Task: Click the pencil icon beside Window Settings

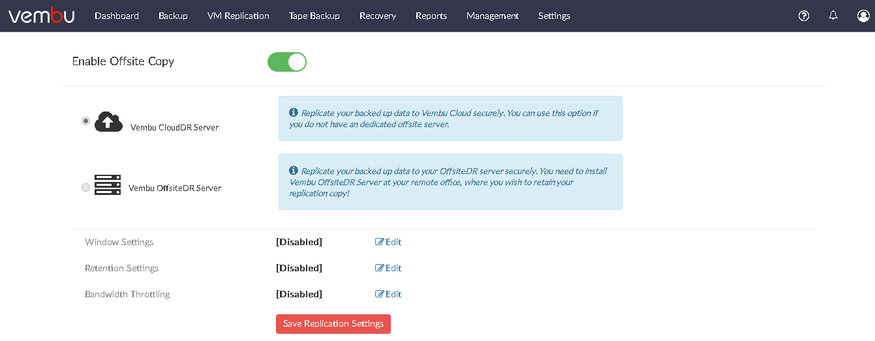Action: 379,242
